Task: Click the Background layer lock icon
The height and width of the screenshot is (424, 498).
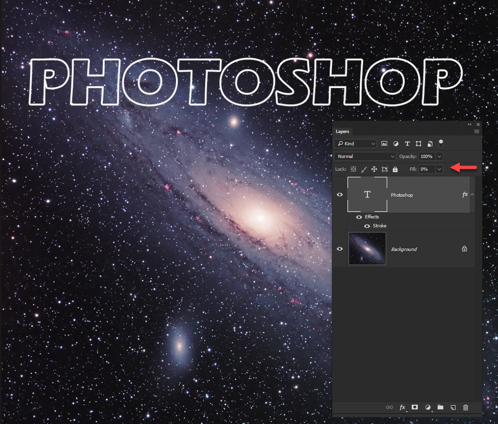Action: [465, 249]
